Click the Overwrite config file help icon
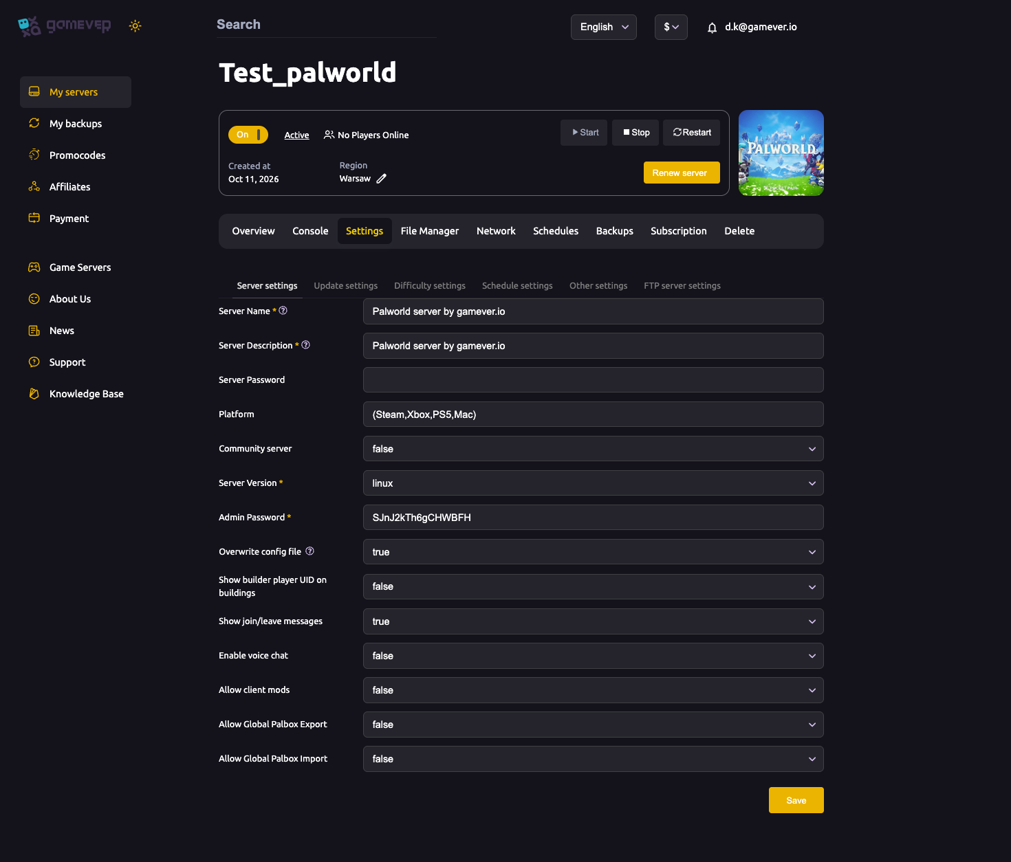 (310, 551)
